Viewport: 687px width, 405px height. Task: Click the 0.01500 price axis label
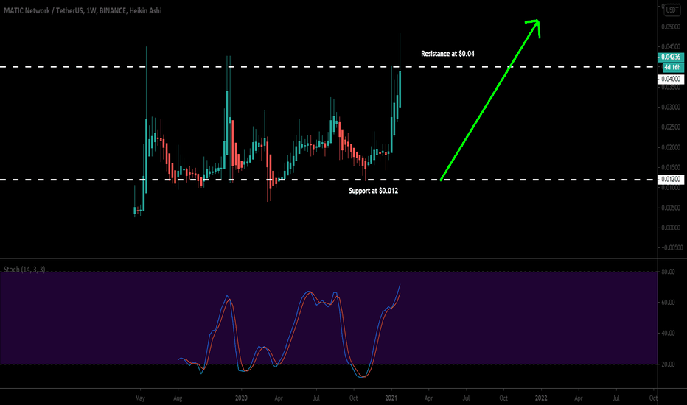671,167
